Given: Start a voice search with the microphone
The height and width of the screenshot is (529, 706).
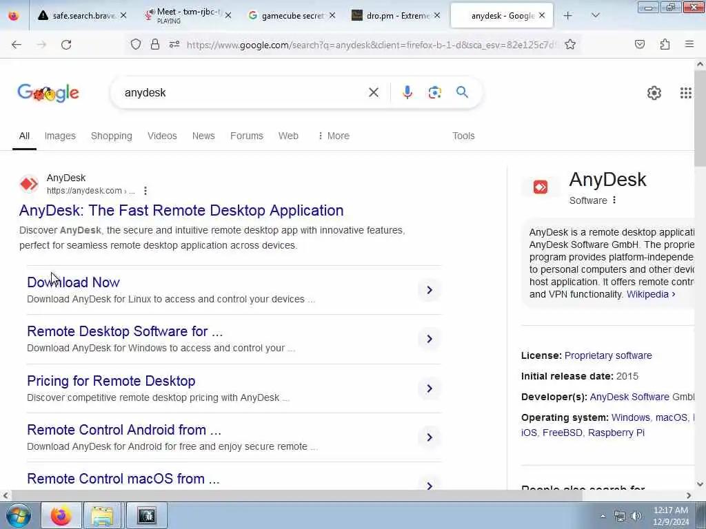Looking at the screenshot, I should click(407, 92).
